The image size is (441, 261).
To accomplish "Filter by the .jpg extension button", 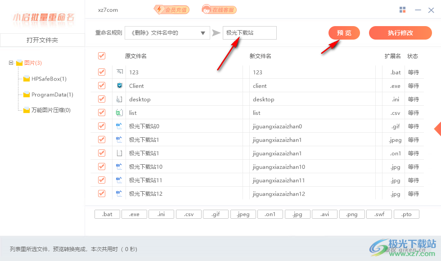I will tap(297, 214).
